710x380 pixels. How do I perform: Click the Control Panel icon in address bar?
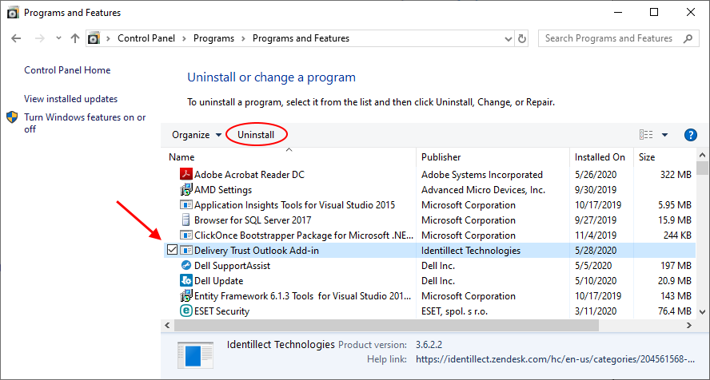pos(94,38)
